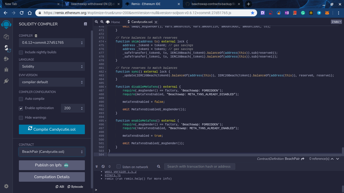The image size is (344, 193).
Task: Open Deploy & run transactions sidebar icon
Action: [6, 59]
